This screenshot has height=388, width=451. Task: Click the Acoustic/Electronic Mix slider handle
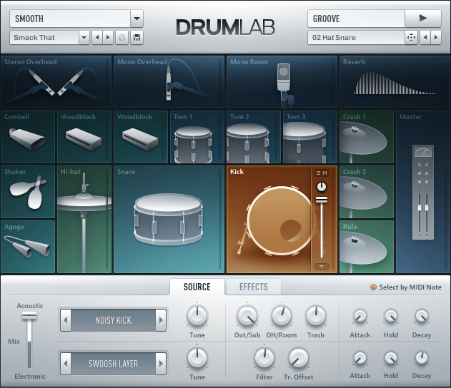click(x=29, y=315)
